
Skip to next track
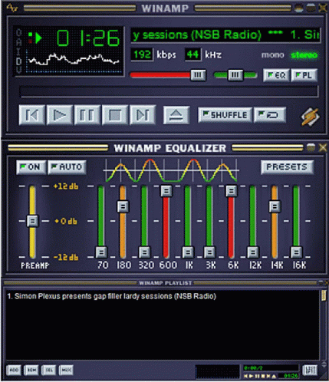(x=143, y=115)
